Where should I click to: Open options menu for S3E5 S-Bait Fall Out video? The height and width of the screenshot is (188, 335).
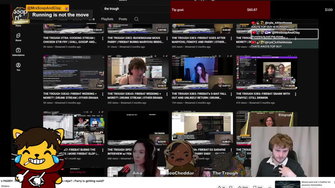point(231,94)
